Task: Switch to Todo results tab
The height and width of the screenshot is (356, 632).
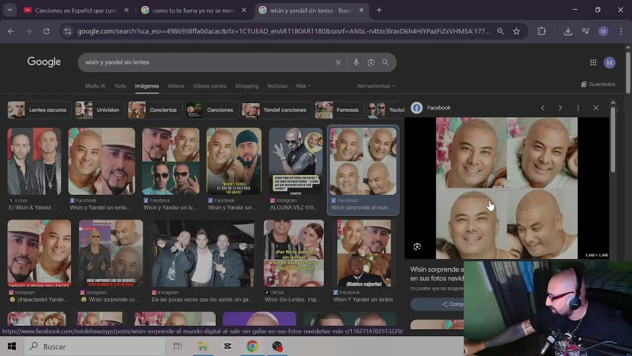Action: click(x=120, y=86)
